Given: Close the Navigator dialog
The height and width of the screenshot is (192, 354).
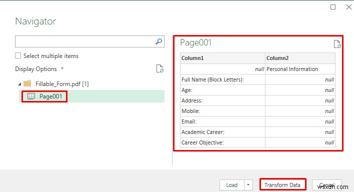Looking at the screenshot, I should tap(349, 7).
